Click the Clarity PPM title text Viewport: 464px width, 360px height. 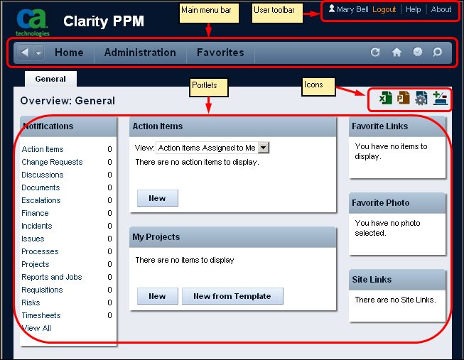(104, 21)
